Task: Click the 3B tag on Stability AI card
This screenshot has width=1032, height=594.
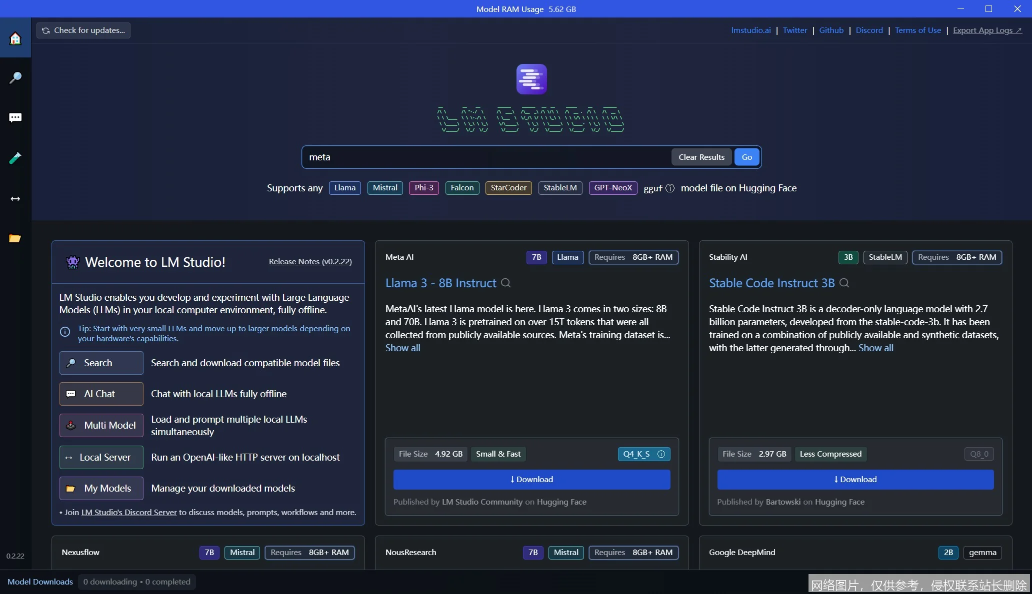Action: [848, 257]
